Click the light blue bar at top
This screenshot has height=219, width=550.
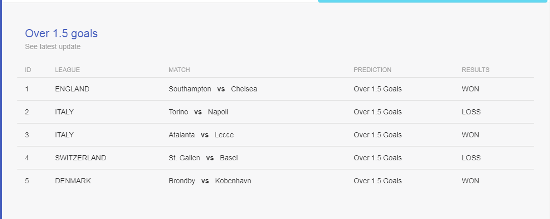tap(432, 1)
